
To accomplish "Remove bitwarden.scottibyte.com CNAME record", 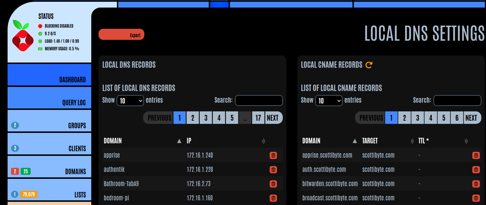I will 476,184.
